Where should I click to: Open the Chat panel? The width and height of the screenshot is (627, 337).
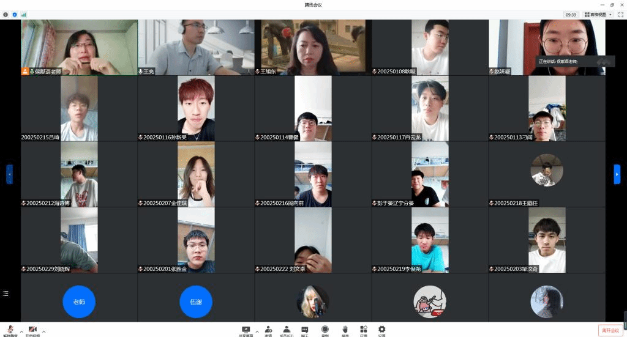pos(304,330)
